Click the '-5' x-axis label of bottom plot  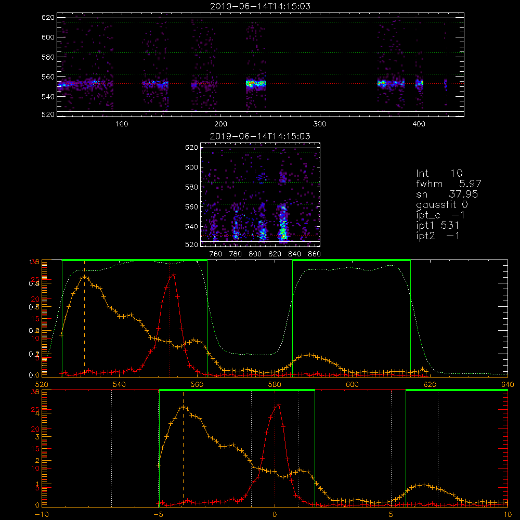point(159,515)
